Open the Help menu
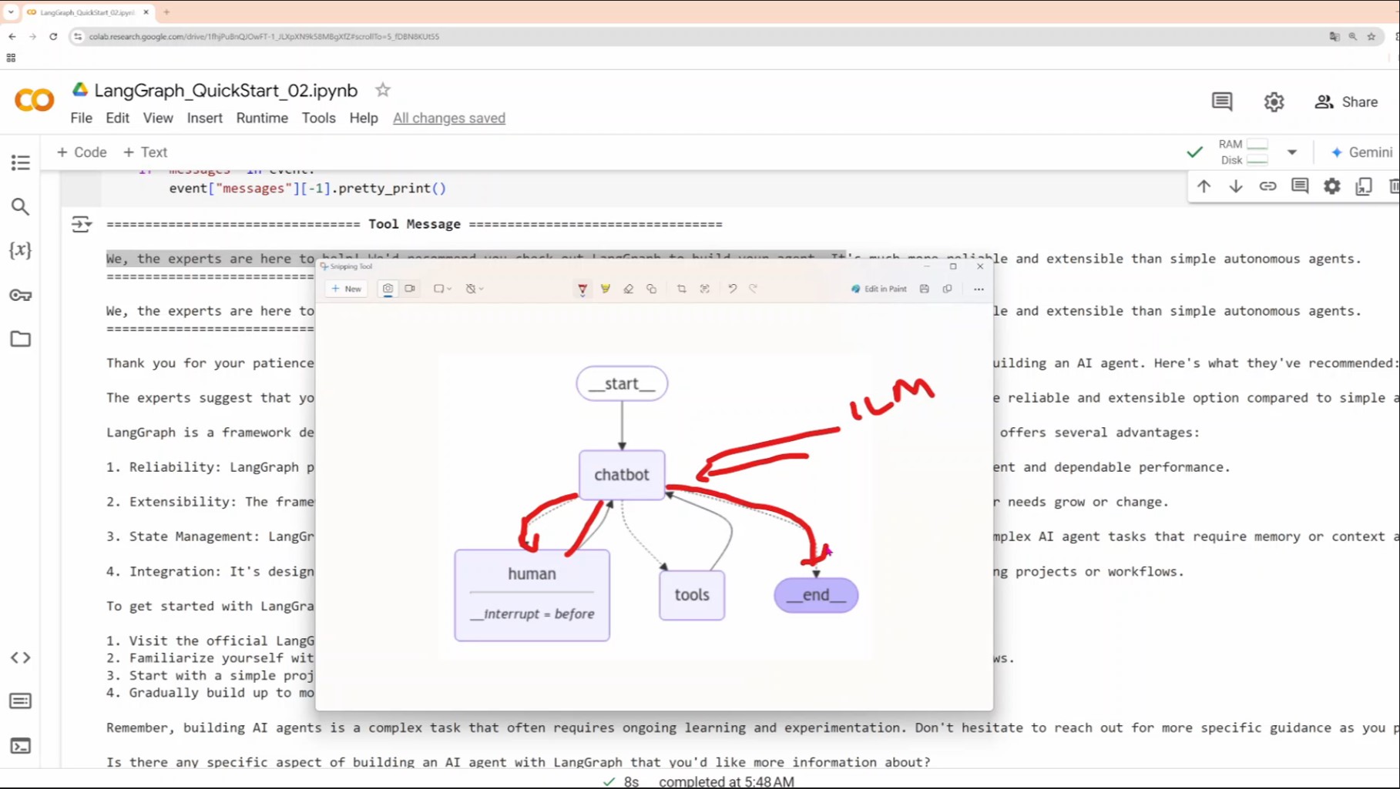This screenshot has width=1400, height=789. pos(364,118)
